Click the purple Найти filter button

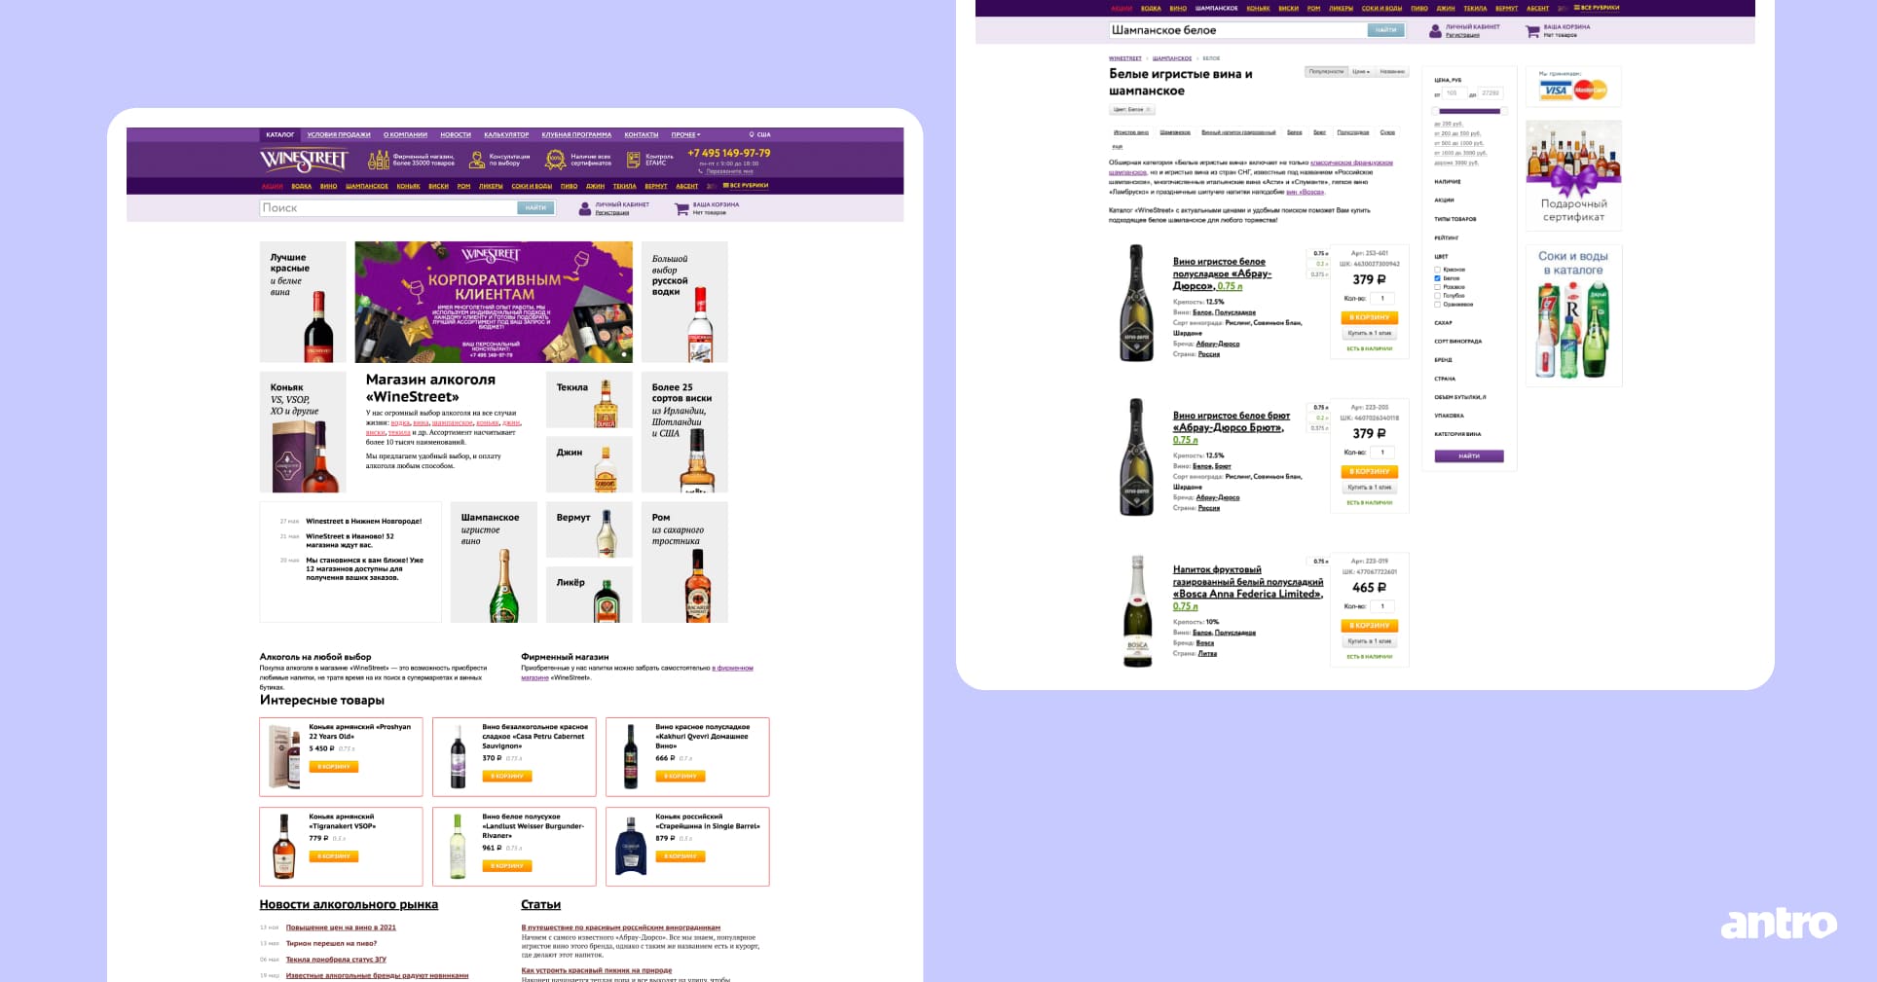[x=1468, y=455]
